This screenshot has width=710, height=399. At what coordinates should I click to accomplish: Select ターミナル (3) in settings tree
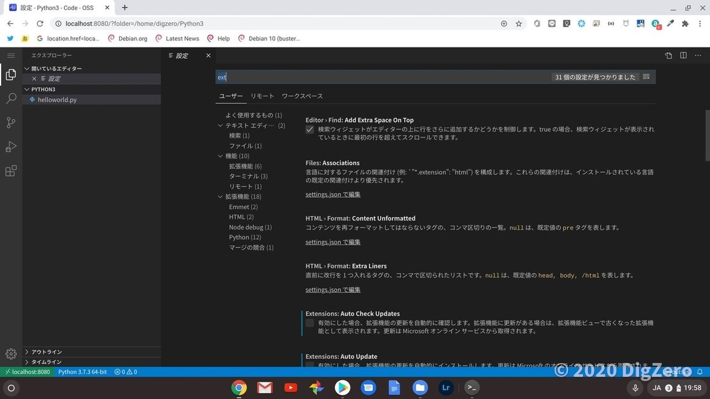pos(248,176)
